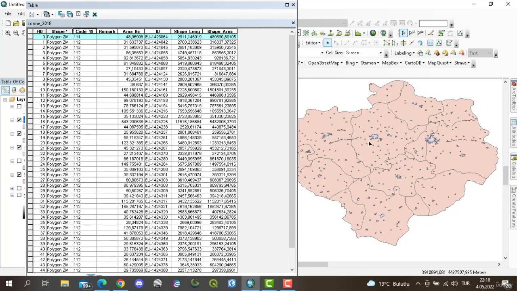Open the OpenStreetMap basemap dropdown
Viewport: 517px width, 291px height.
coord(325,63)
